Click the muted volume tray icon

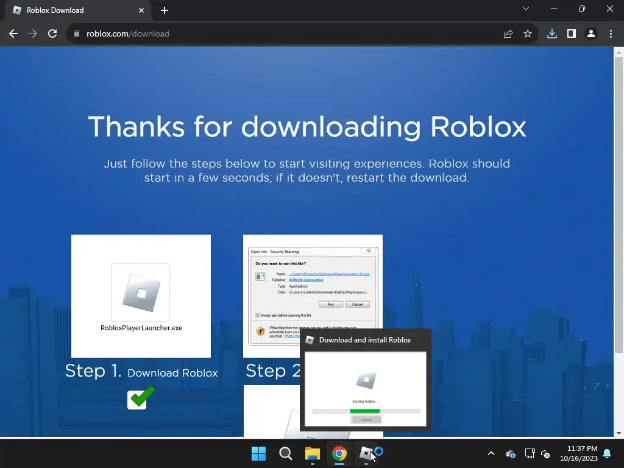(545, 453)
